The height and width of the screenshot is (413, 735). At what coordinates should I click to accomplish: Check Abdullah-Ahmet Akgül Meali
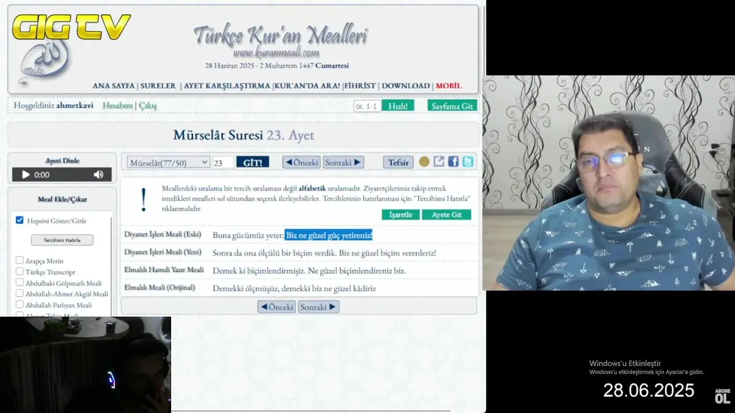(x=20, y=293)
